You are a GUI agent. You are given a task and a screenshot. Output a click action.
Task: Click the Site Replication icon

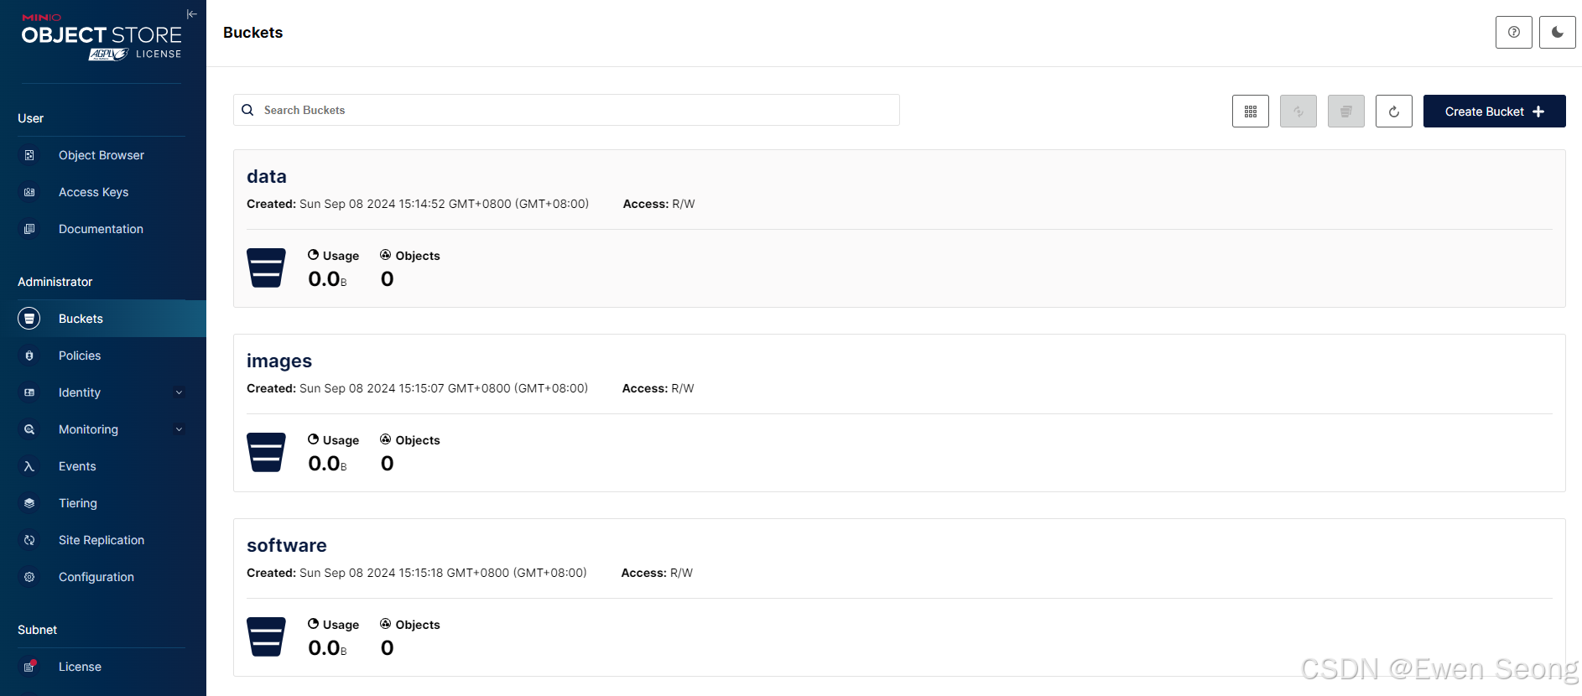pos(29,540)
